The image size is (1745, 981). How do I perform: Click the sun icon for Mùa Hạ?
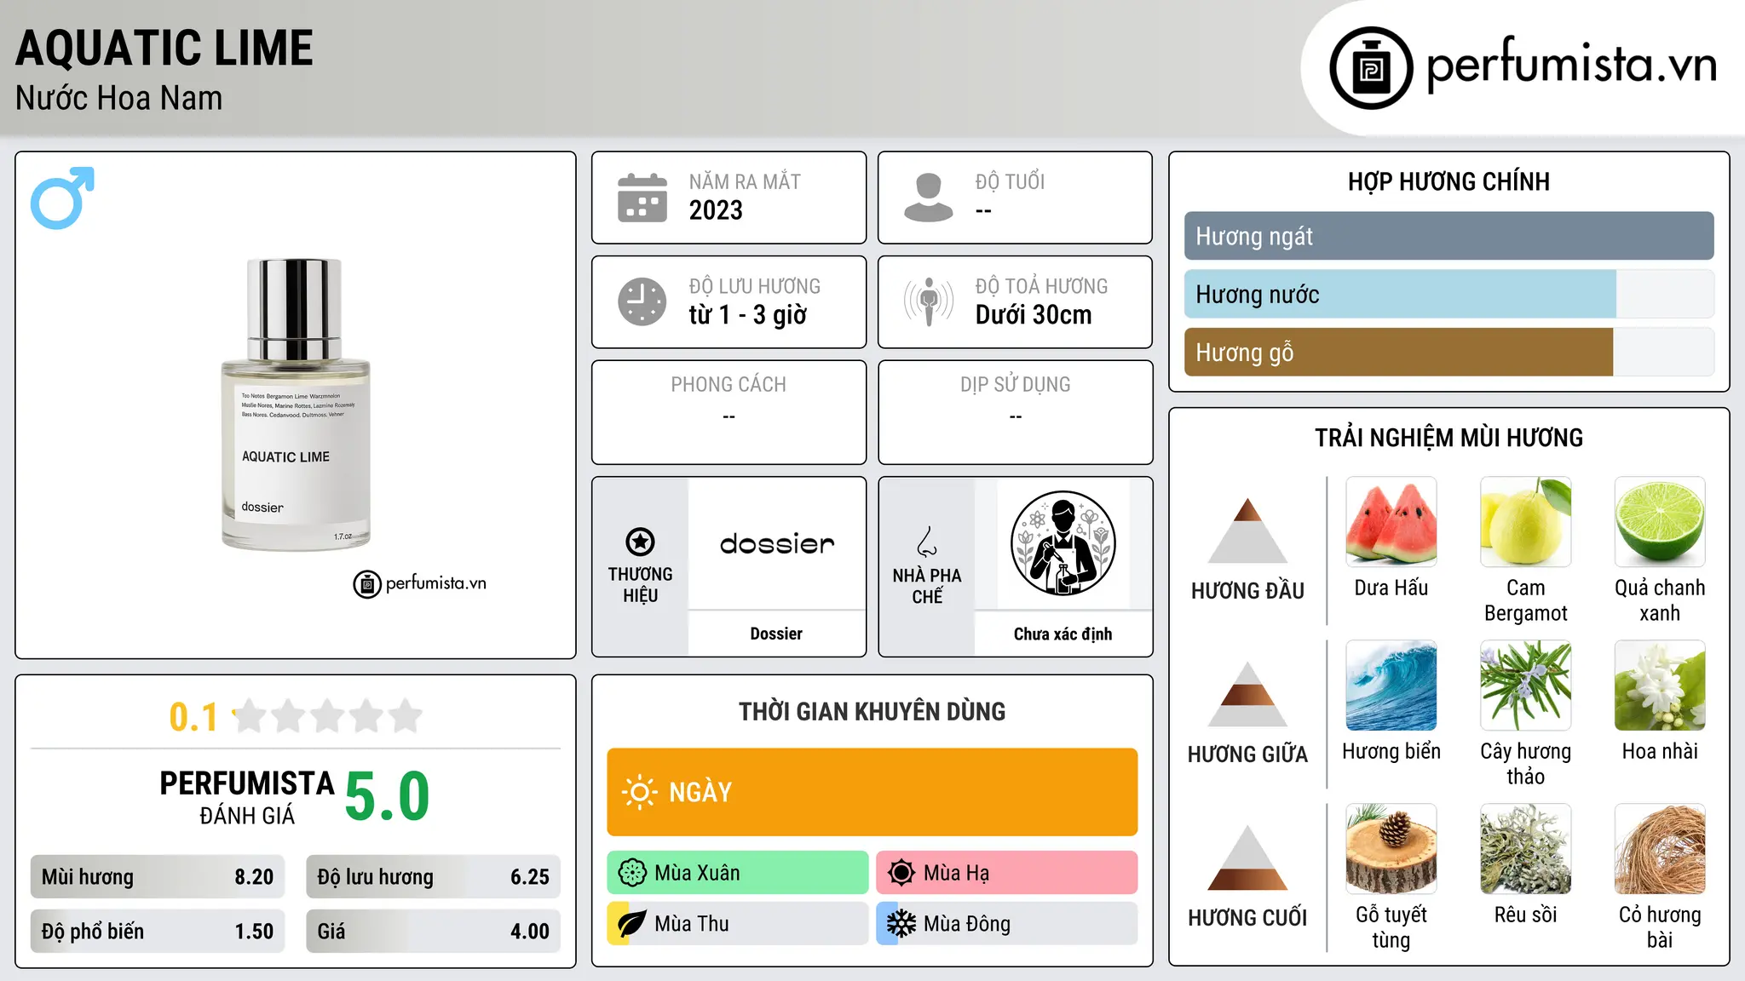[901, 873]
